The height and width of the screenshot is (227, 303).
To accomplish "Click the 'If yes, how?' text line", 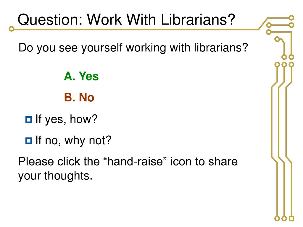I will point(67,119).
